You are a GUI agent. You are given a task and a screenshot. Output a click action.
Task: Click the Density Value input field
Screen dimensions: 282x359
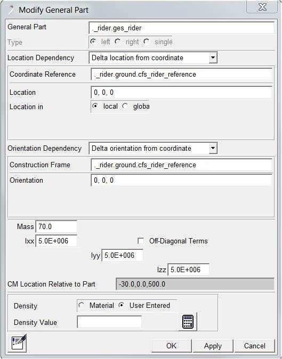point(109,322)
